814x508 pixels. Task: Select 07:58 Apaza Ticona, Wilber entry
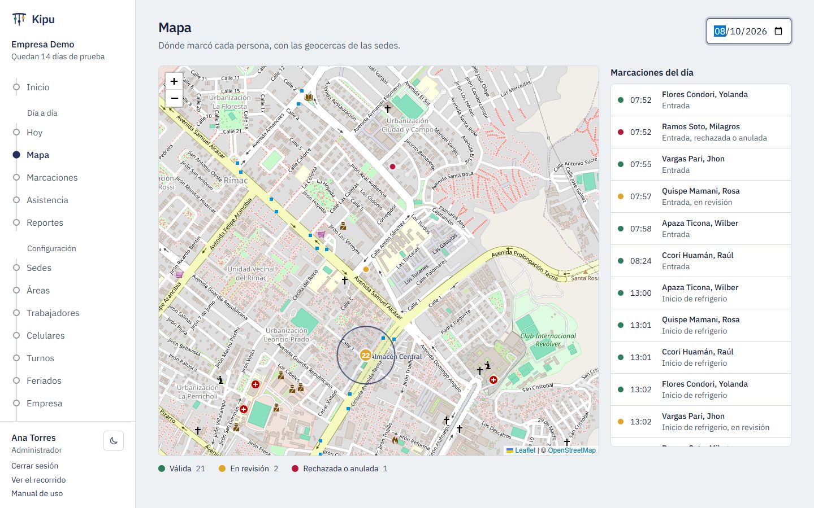[701, 229]
